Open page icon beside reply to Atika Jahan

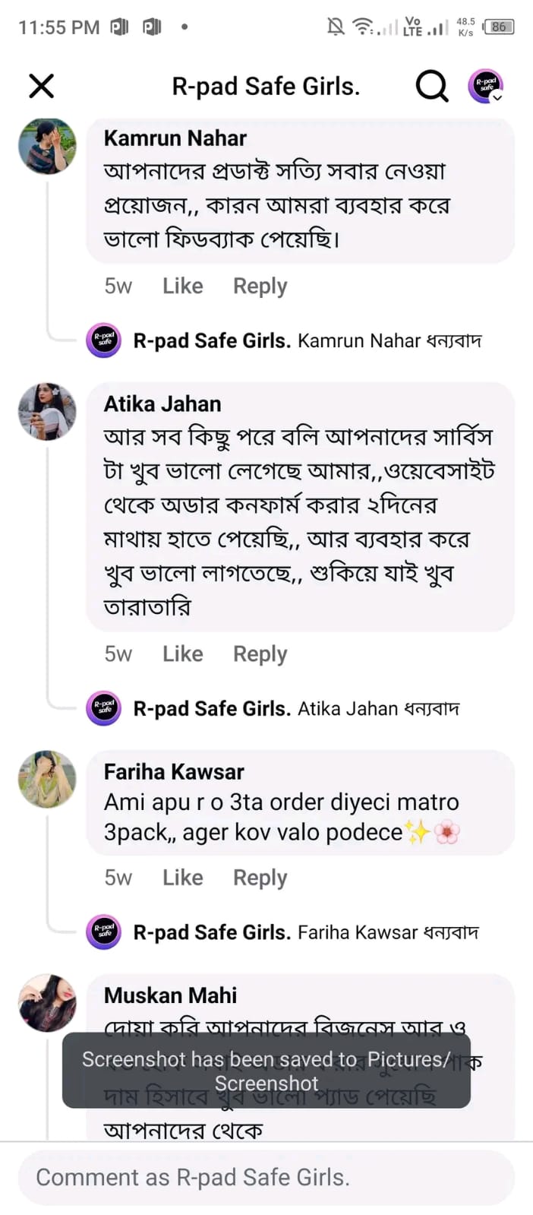tap(104, 708)
